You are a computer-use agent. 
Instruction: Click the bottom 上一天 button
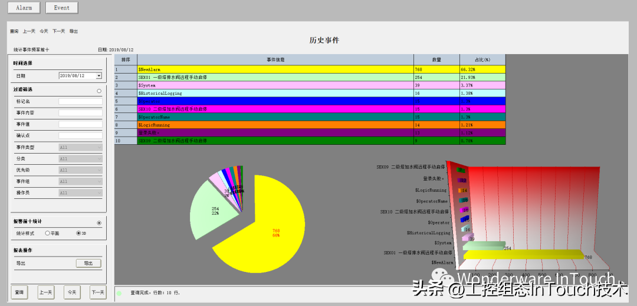coord(46,292)
